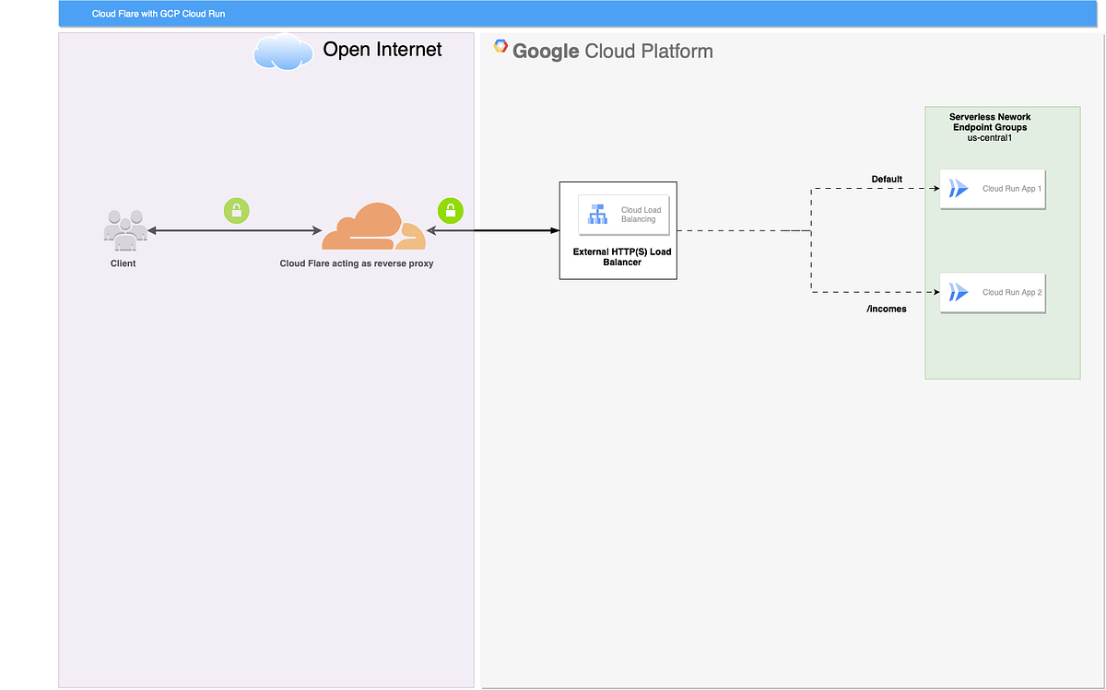Select the right green padlock icon
1106x690 pixels.
[451, 211]
